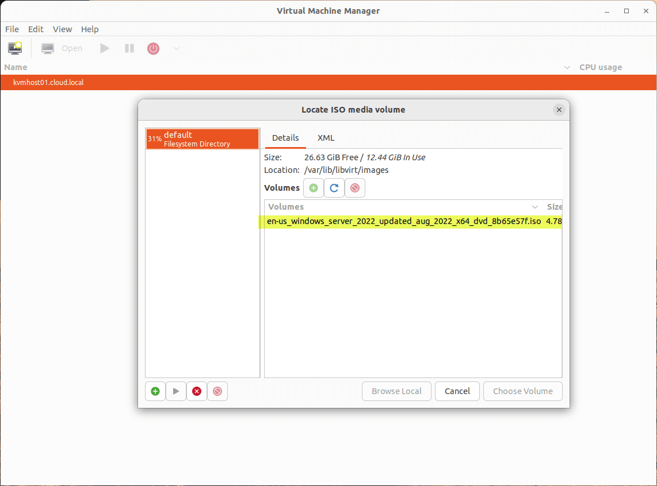Stop the pool with the red X icon

click(197, 391)
